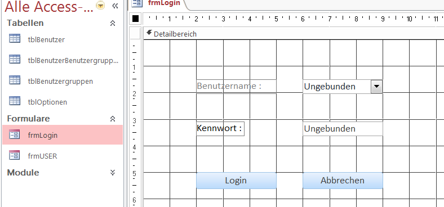Image resolution: width=444 pixels, height=207 pixels.
Task: Select the tblOptionen table icon
Action: [15, 101]
